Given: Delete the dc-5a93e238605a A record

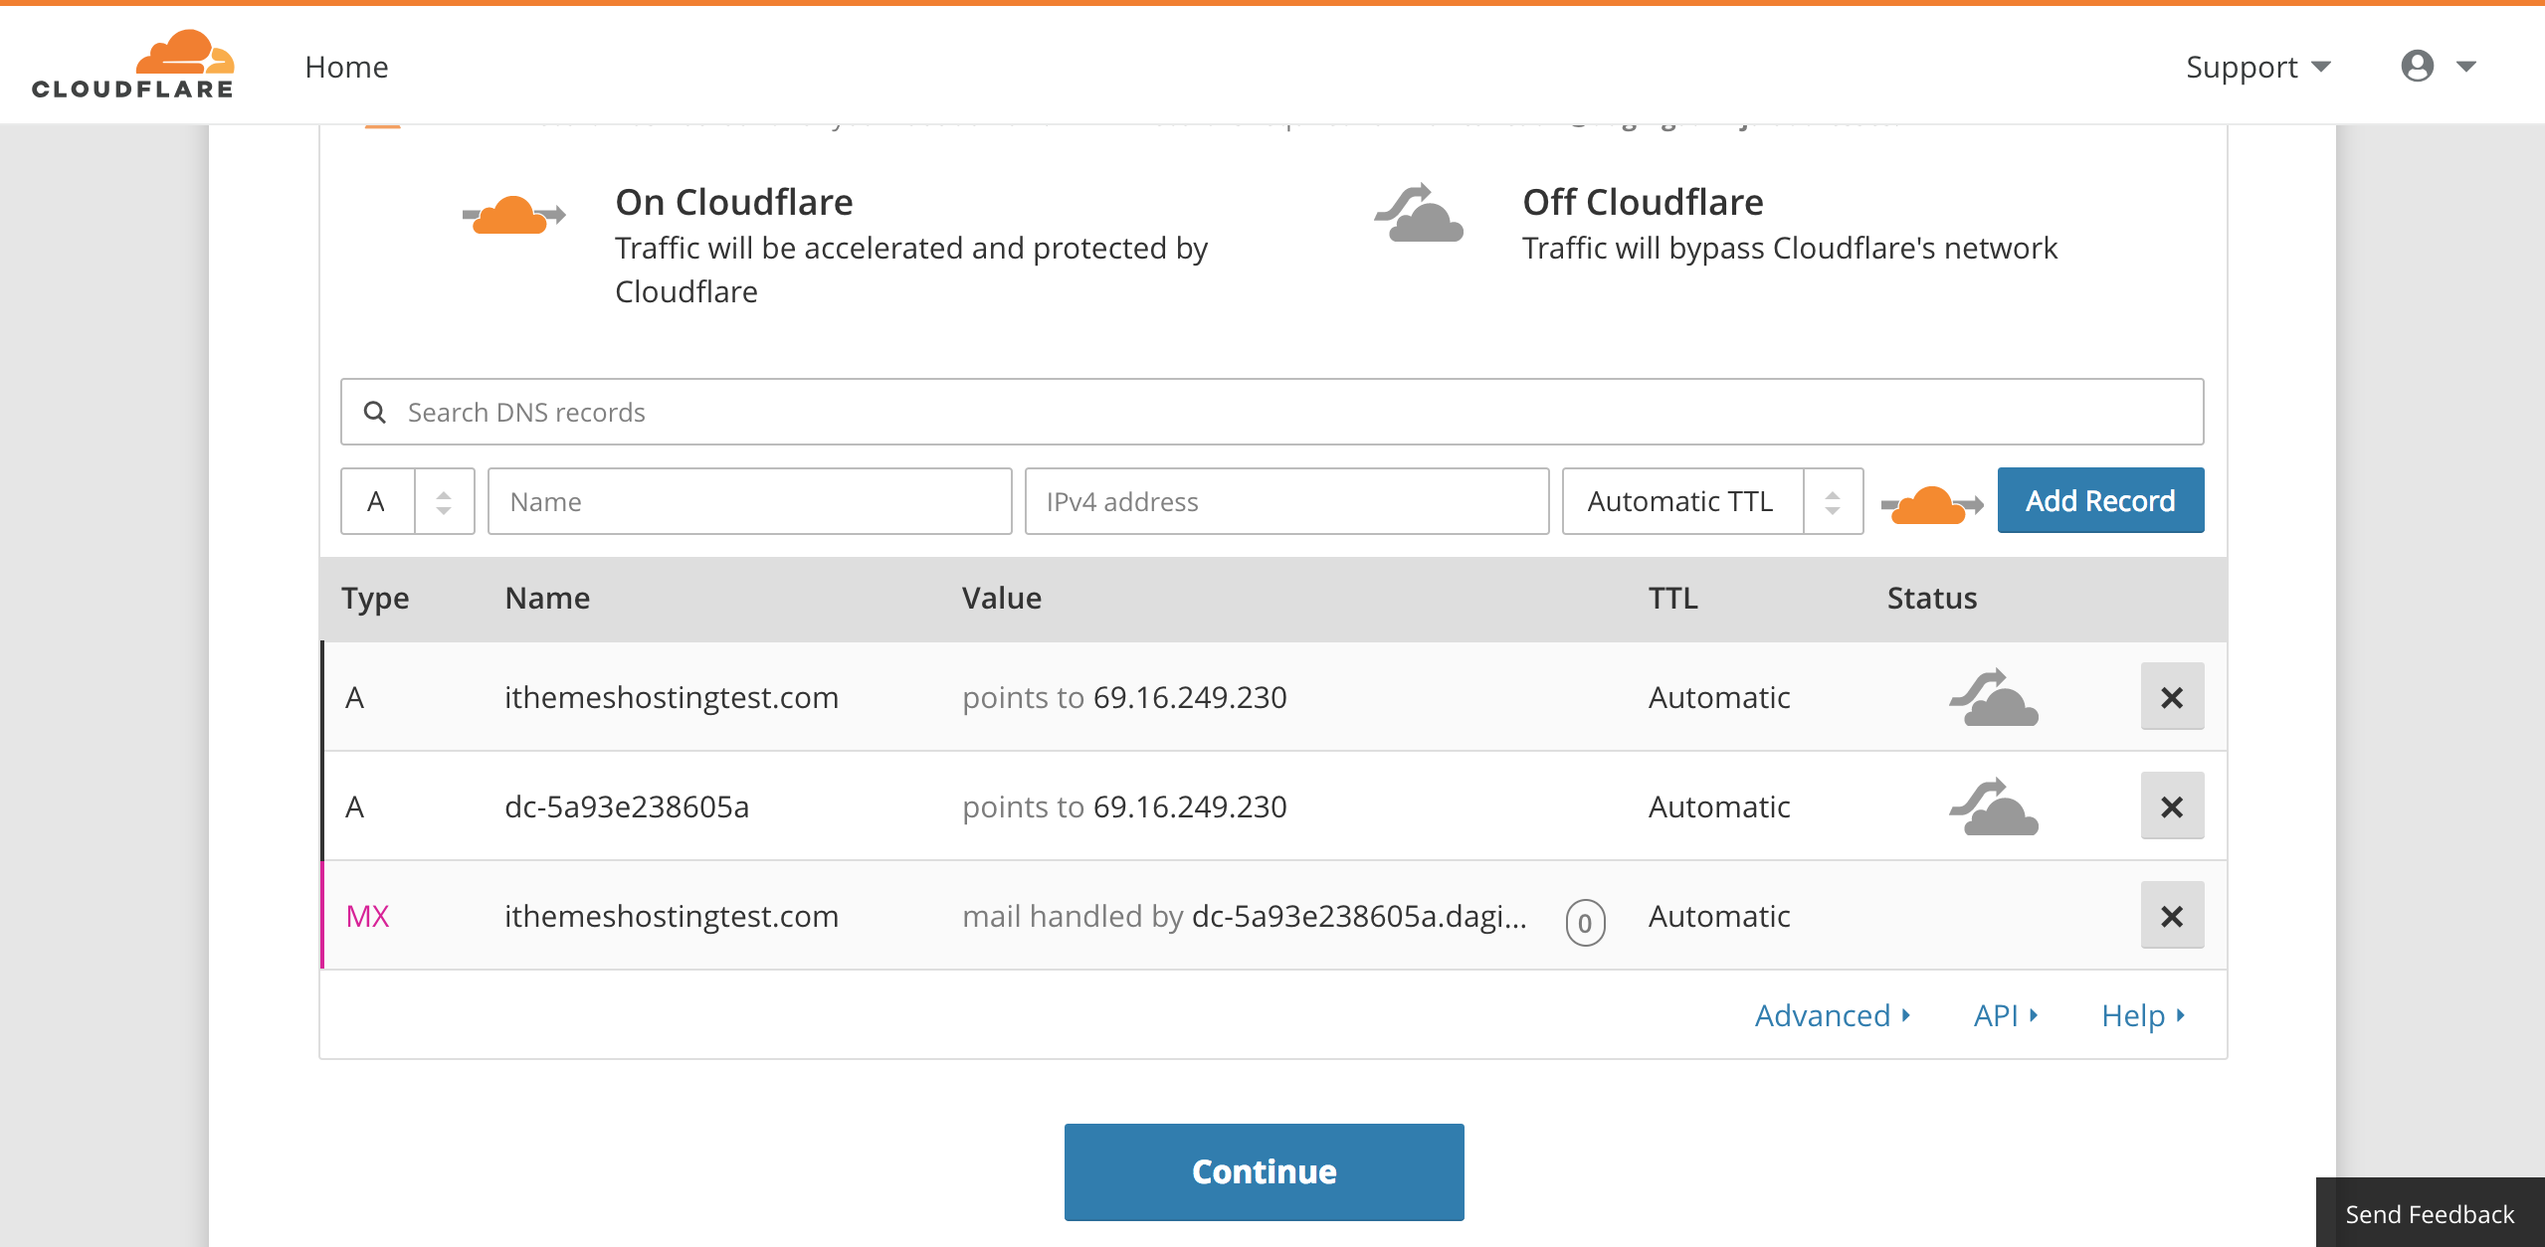Looking at the screenshot, I should pos(2172,806).
